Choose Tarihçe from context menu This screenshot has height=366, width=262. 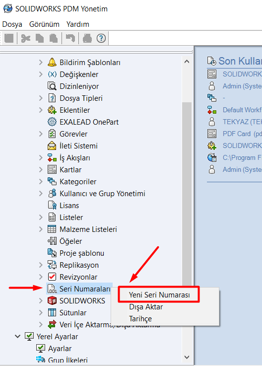pyautogui.click(x=140, y=319)
